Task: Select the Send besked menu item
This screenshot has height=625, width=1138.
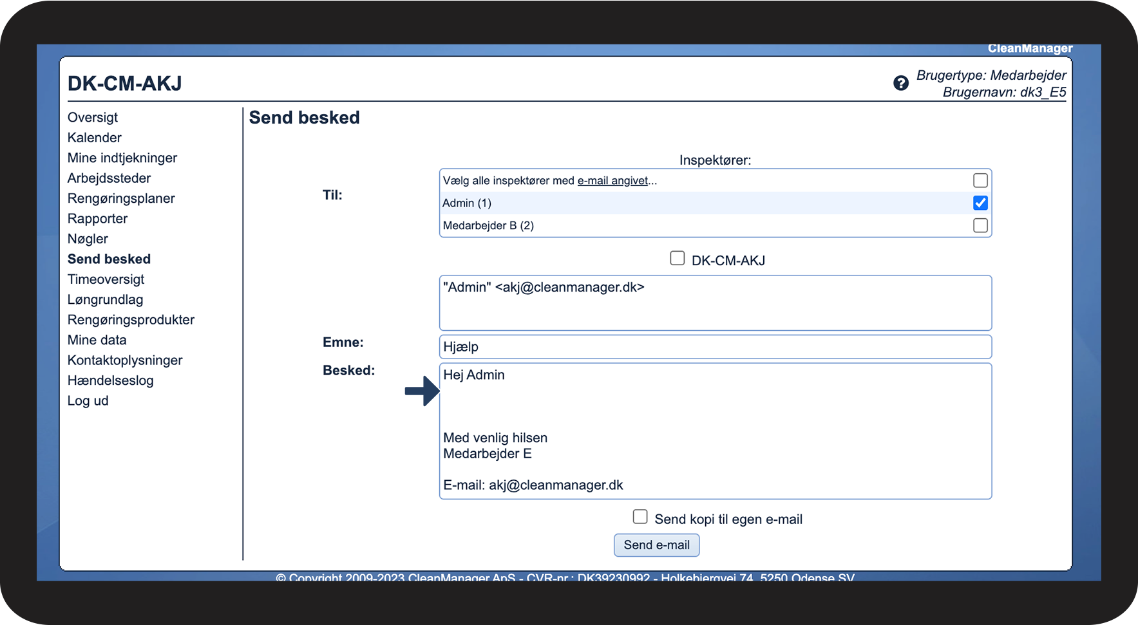Action: coord(109,259)
